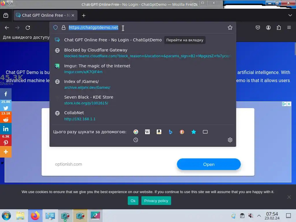The height and width of the screenshot is (222, 296).
Task: Click 'Перейти на вкладку' switch-to-tab button
Action: pos(185,40)
